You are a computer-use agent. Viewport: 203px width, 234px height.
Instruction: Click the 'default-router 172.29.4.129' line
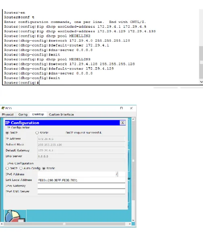pos(59,68)
